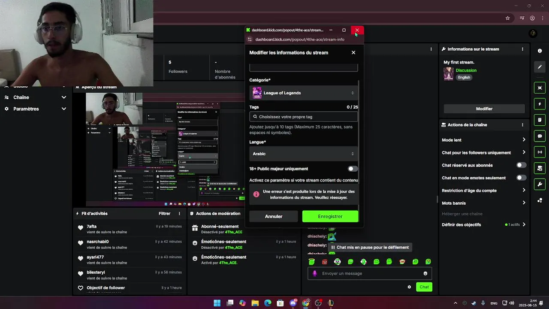549x309 pixels.
Task: Click the address bar of the popout window
Action: tap(300, 39)
